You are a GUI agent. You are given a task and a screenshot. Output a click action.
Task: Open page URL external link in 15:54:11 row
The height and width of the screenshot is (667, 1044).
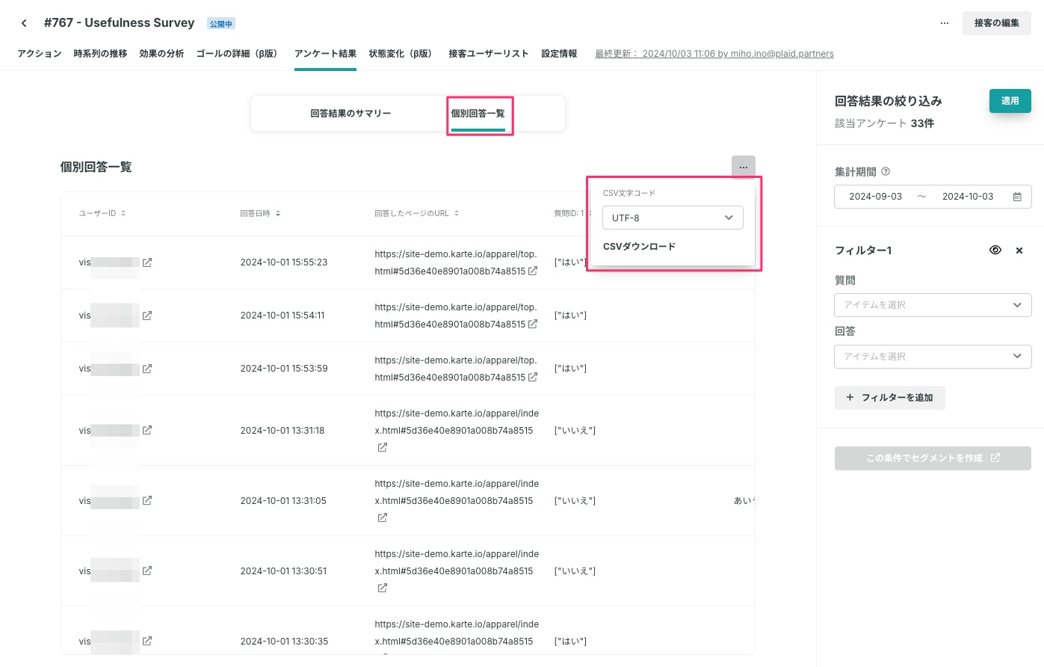[533, 325]
